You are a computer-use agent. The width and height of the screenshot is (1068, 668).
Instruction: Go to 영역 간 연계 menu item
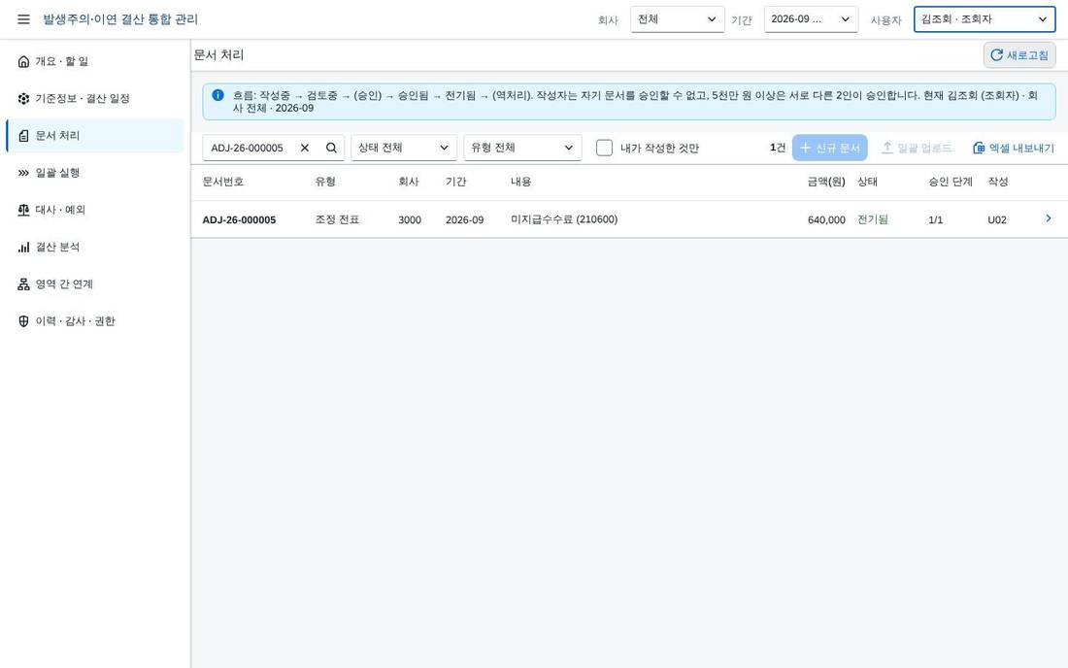tap(95, 284)
